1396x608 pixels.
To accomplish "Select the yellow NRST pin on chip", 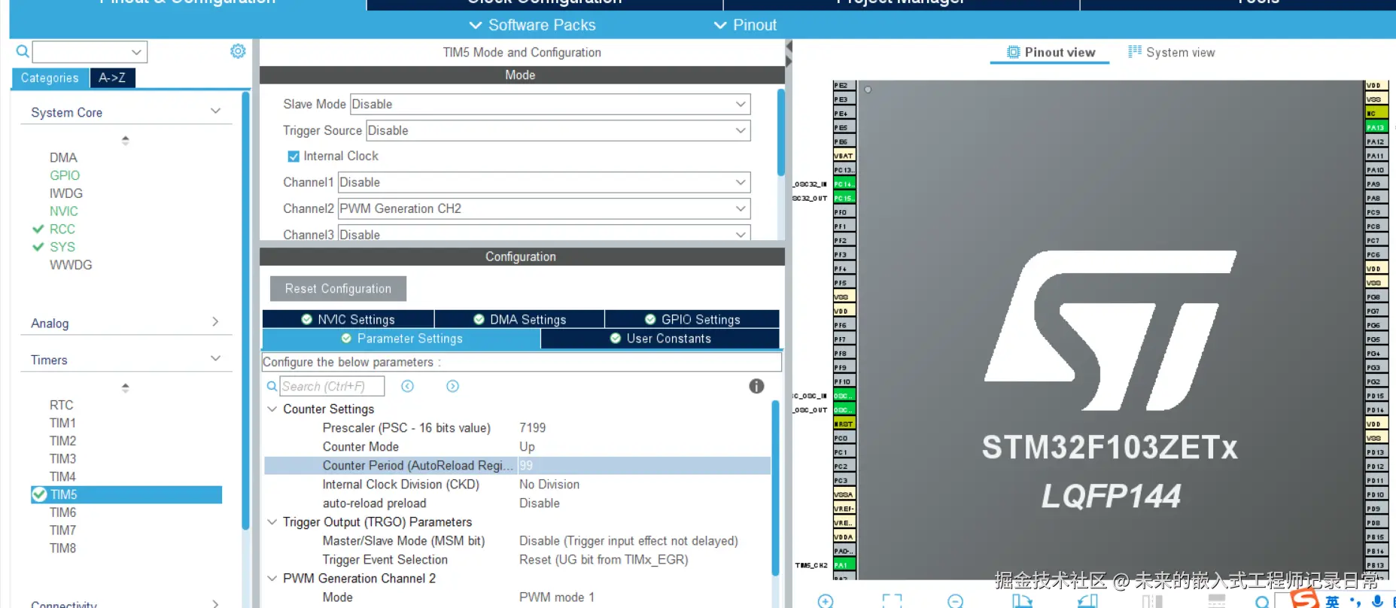I will [x=844, y=424].
